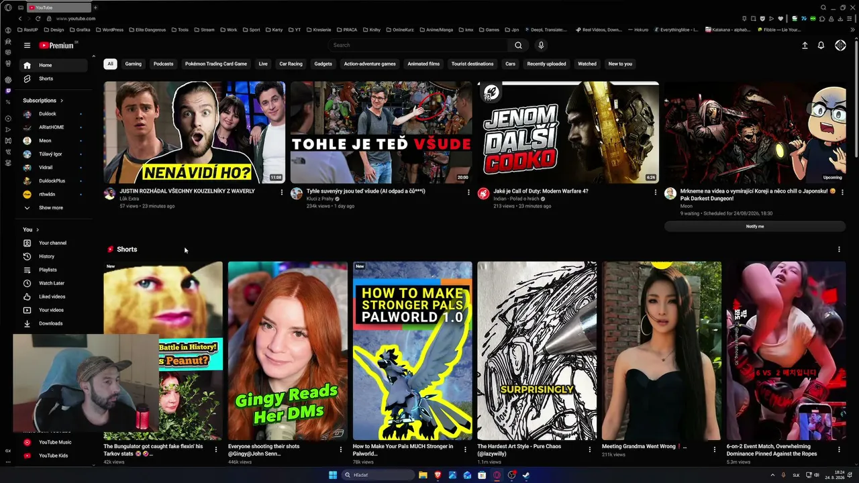Expand Show more subscriptions

click(x=54, y=208)
